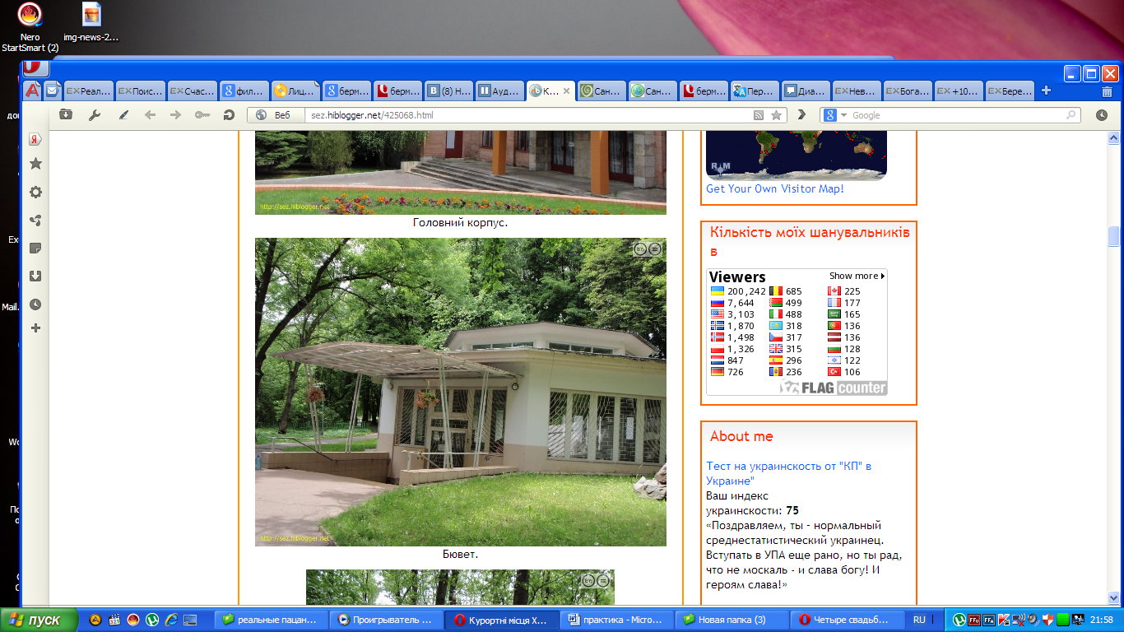Click the Бювет pavilion photo
Image resolution: width=1124 pixels, height=632 pixels.
pos(461,392)
